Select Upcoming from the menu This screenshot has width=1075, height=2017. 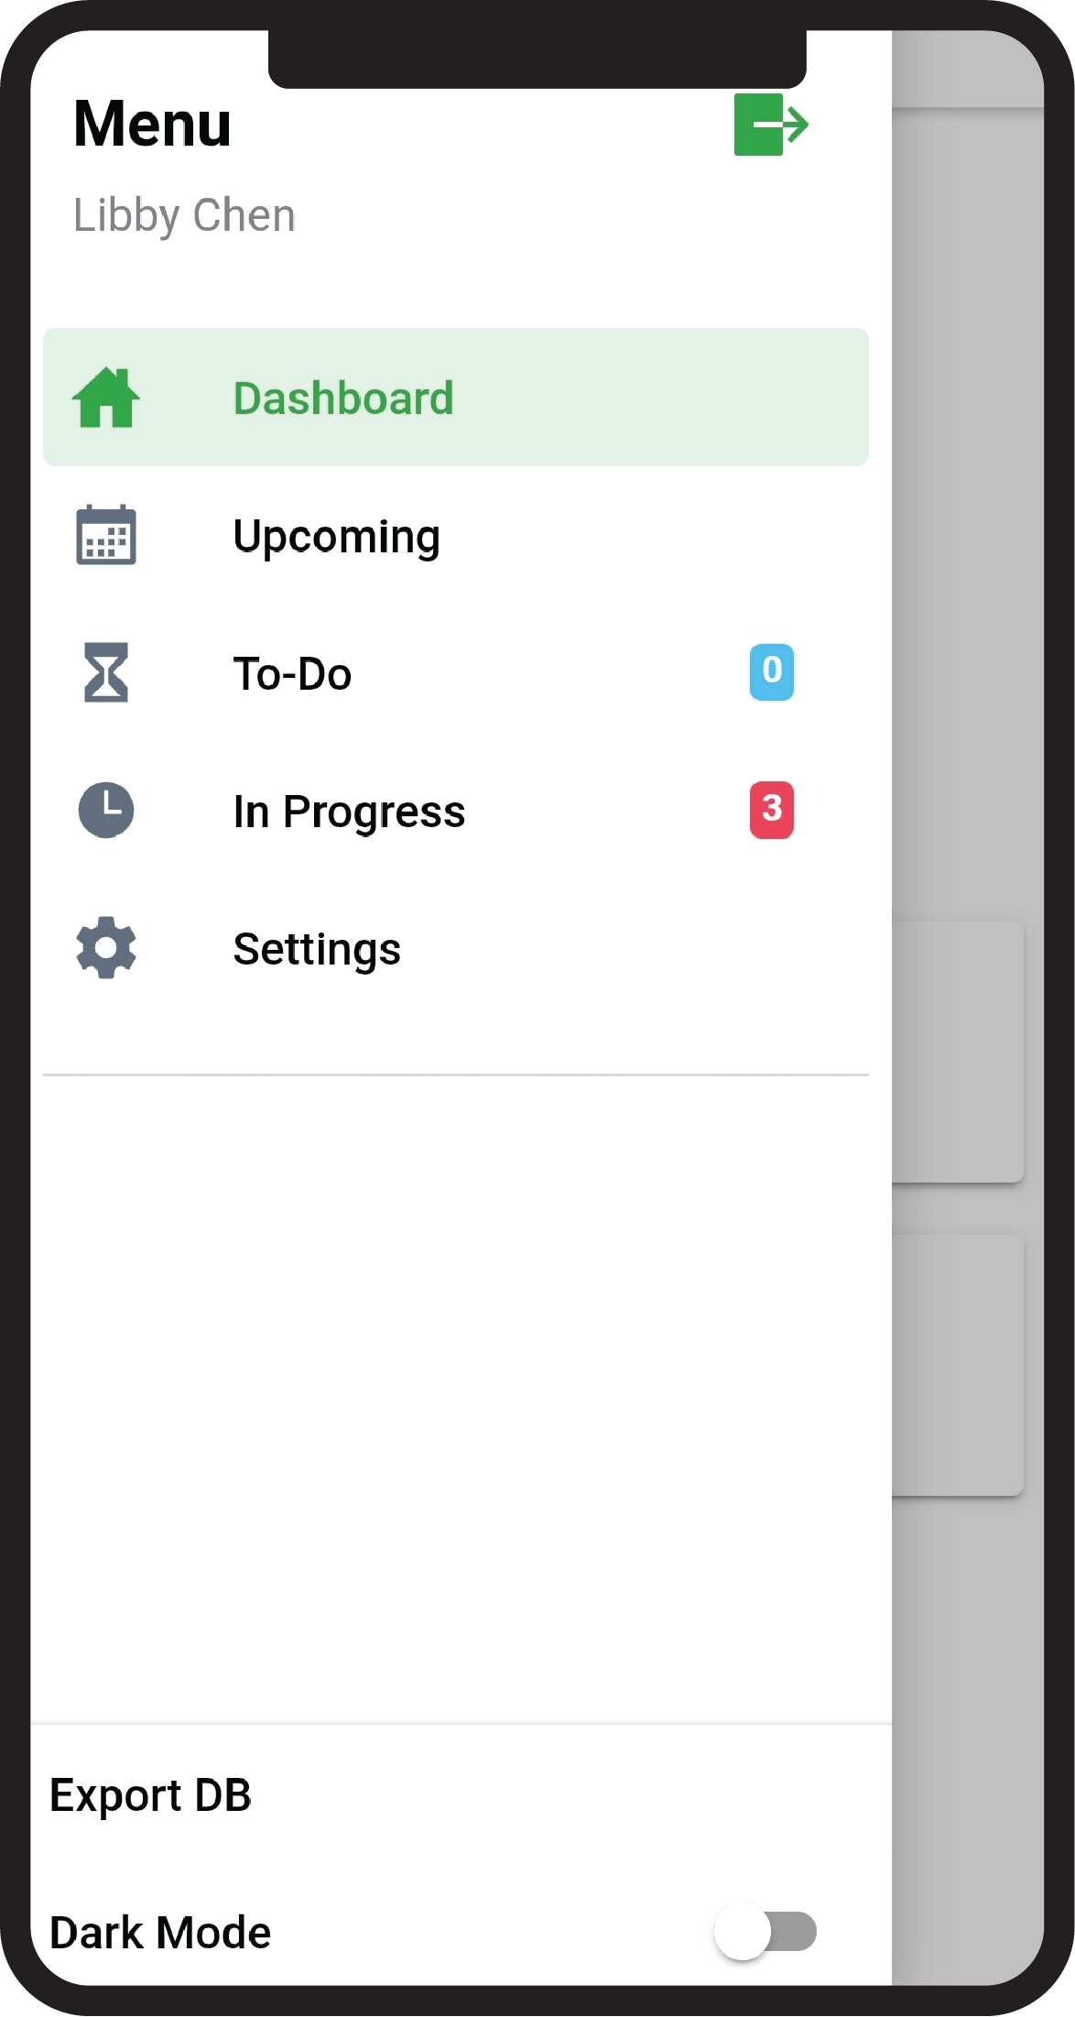coord(336,537)
